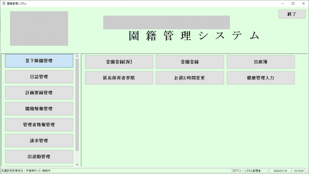Select 登下降園管理 in the sidebar

[39, 61]
